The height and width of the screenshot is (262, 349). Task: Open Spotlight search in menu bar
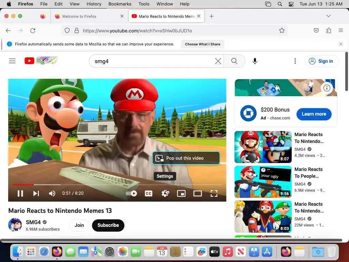coord(280,4)
